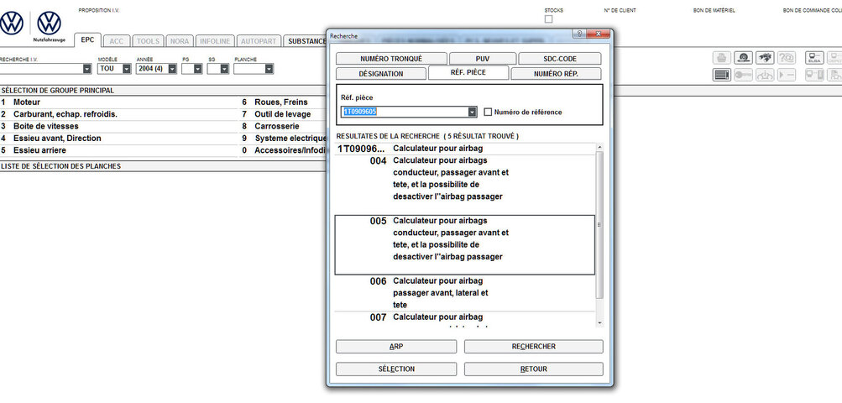This screenshot has height=403, width=842.
Task: Select the SDC-CODE tab
Action: click(x=559, y=59)
